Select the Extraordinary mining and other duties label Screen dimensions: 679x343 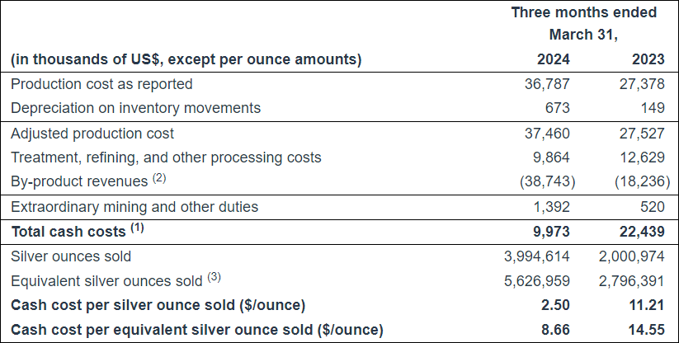click(134, 207)
